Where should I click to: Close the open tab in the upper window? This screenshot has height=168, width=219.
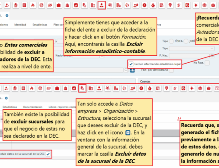[7, 15]
